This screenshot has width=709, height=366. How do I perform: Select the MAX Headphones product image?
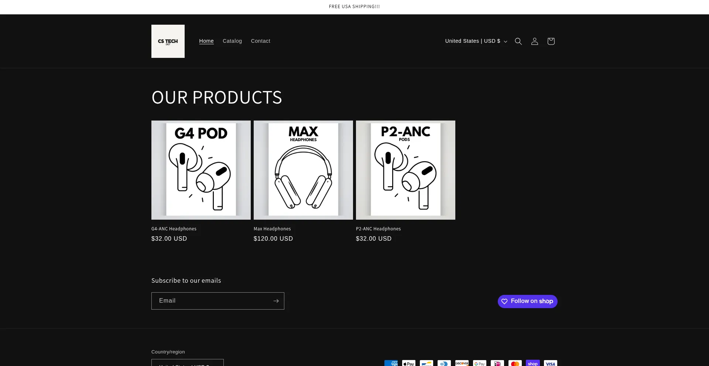tap(303, 170)
